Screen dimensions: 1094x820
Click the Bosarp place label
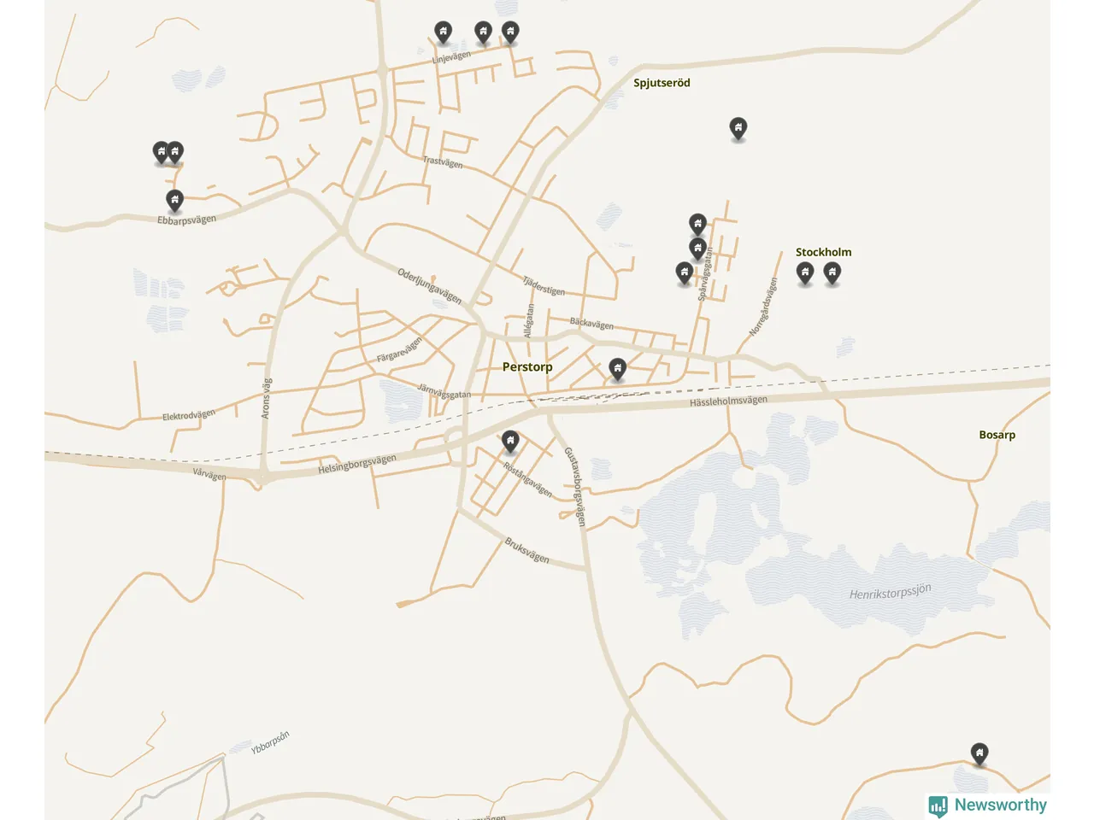tap(997, 435)
